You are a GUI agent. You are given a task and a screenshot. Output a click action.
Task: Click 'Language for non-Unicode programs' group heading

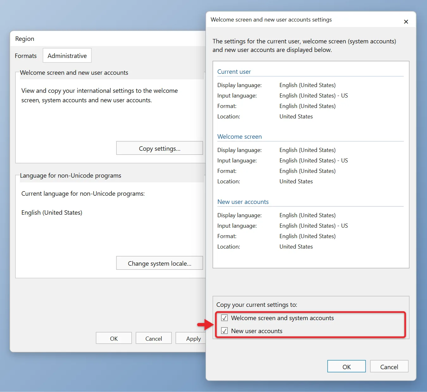(x=71, y=175)
